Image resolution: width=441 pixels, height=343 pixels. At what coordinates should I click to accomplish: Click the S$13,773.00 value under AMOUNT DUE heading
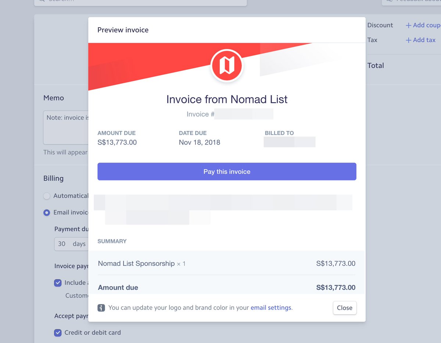click(x=117, y=143)
